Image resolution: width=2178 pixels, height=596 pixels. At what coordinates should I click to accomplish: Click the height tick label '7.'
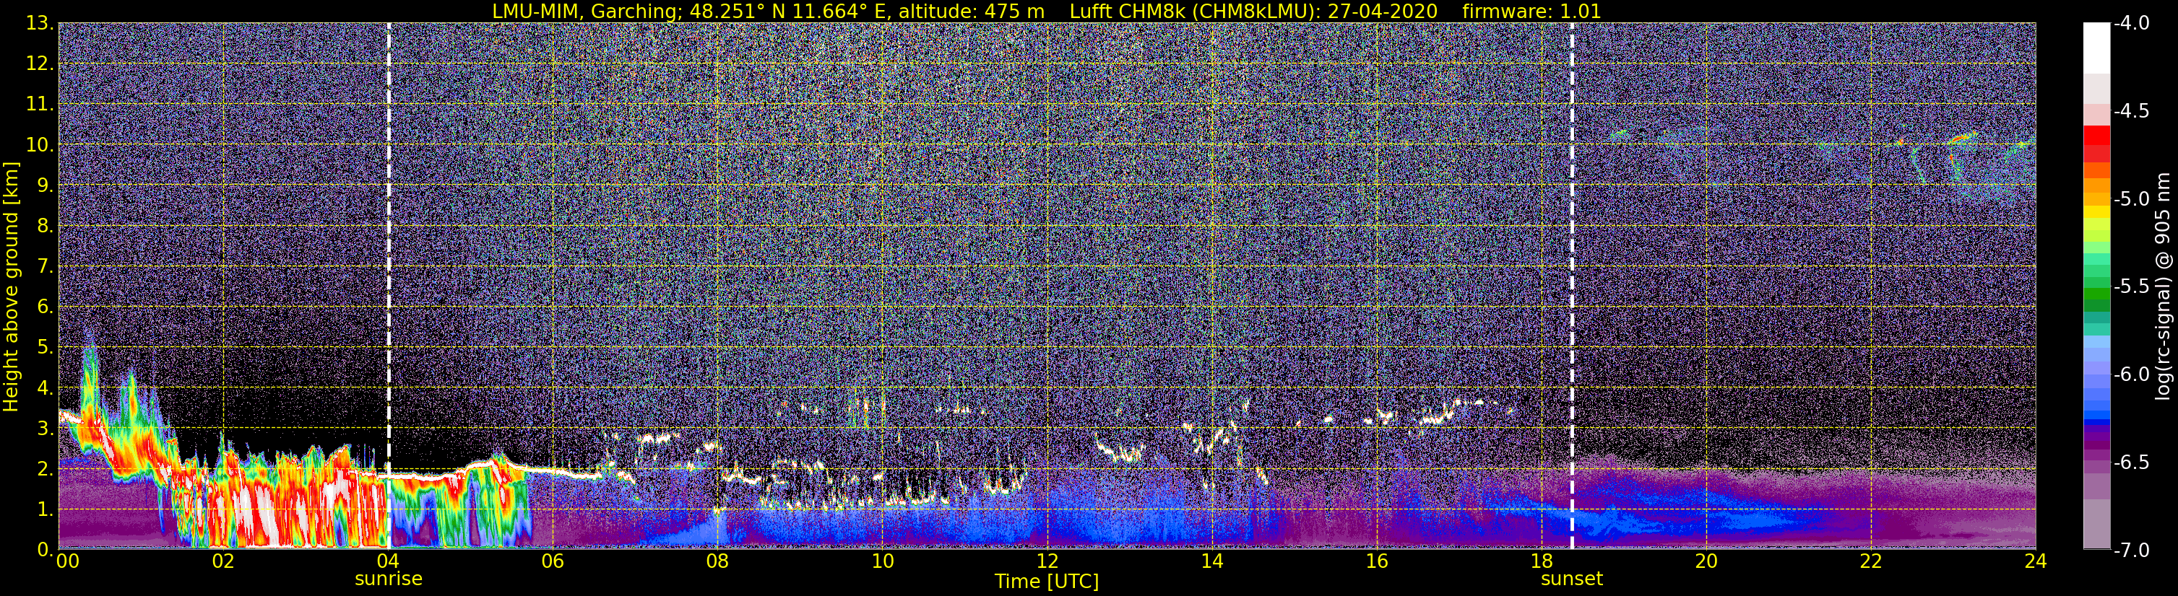(x=45, y=267)
